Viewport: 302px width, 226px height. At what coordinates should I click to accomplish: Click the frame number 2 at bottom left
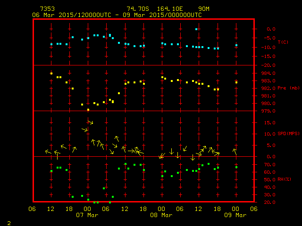tap(8, 222)
